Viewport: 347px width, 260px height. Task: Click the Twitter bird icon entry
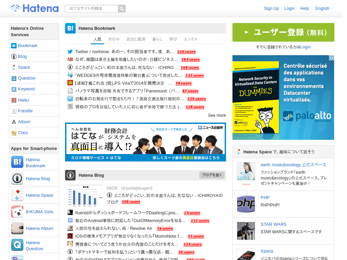click(70, 52)
